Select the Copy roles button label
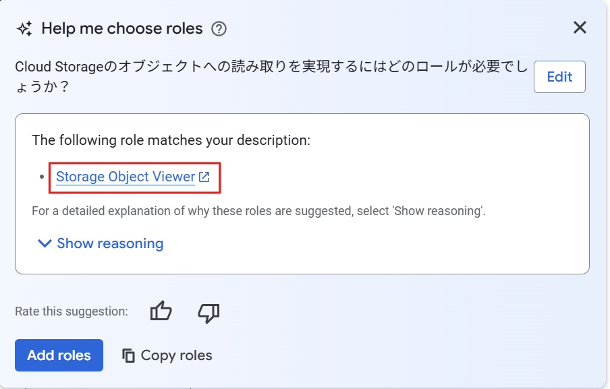 click(x=176, y=355)
